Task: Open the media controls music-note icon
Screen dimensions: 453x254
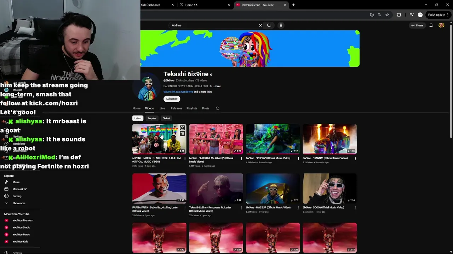Action: tap(412, 15)
